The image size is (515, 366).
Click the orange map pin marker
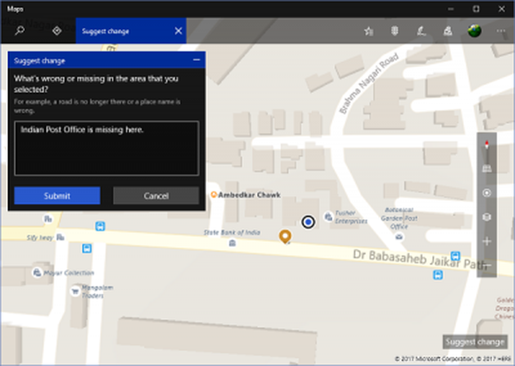pyautogui.click(x=285, y=236)
